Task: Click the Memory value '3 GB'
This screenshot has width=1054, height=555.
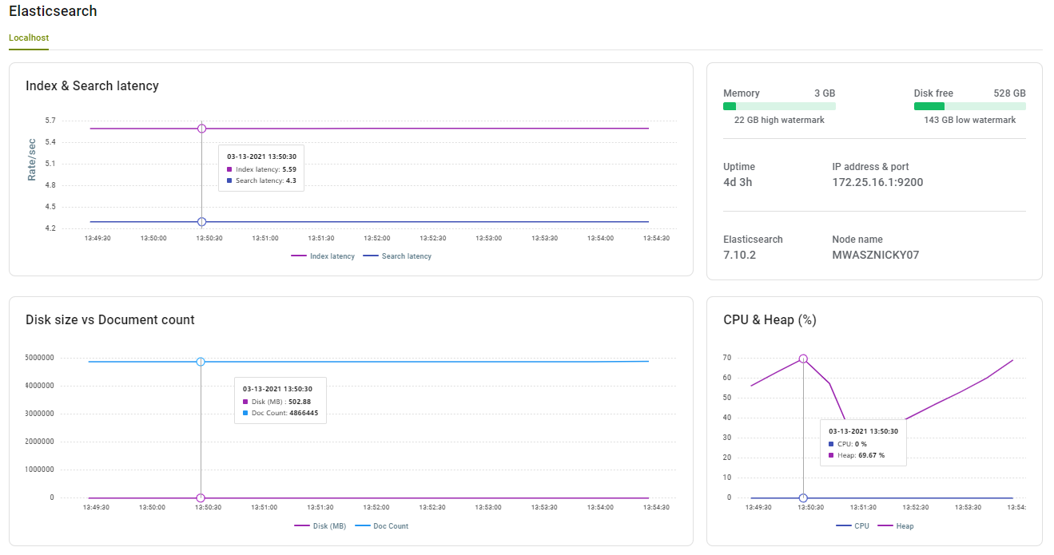Action: click(825, 93)
